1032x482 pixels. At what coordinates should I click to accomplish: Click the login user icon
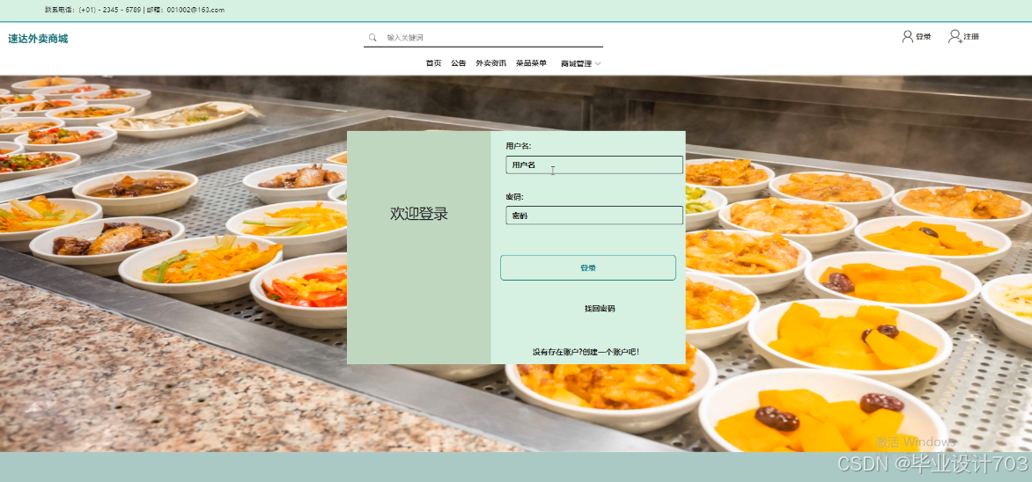pos(908,36)
